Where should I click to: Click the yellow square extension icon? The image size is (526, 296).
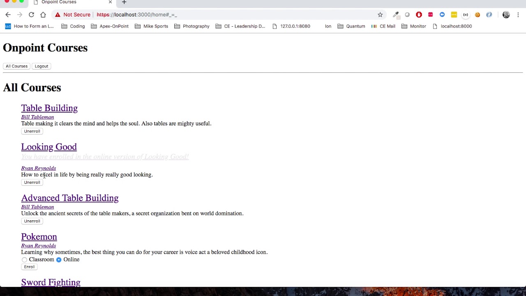(x=454, y=15)
